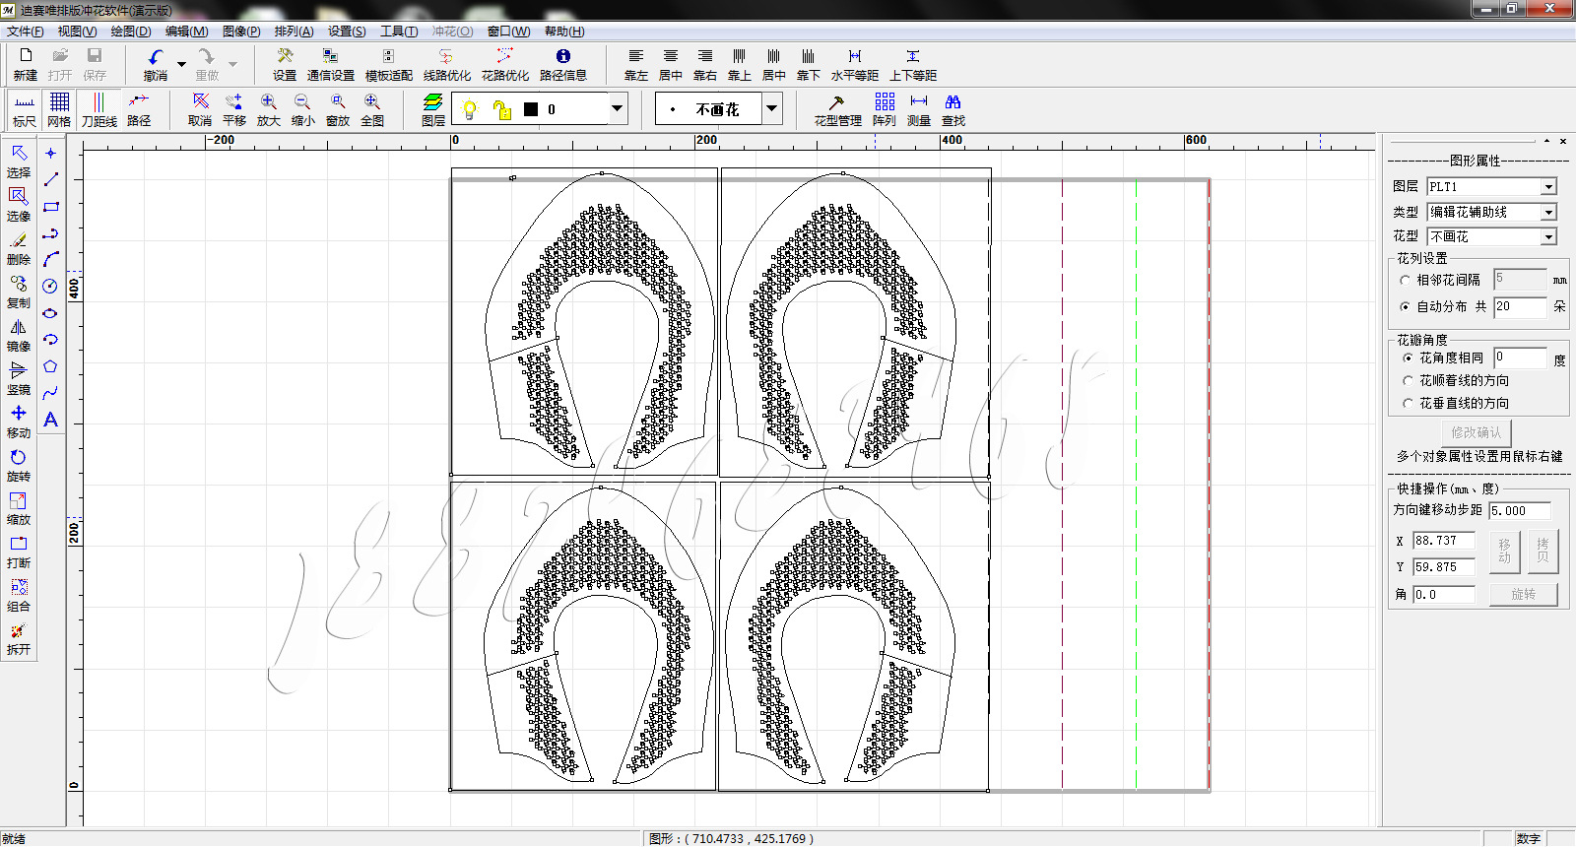The width and height of the screenshot is (1576, 847).
Task: Toggle the 网格 grid display icon
Action: coord(59,102)
